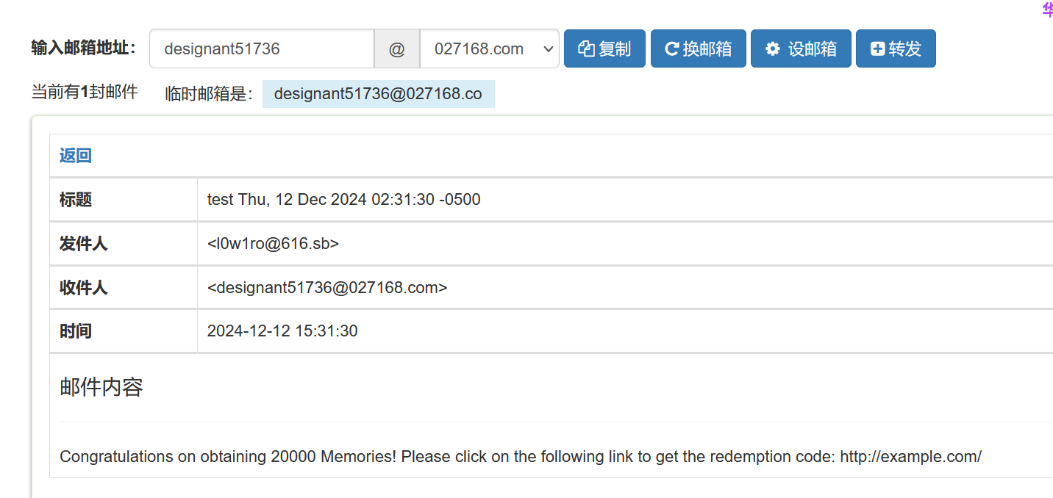Click the 邮件内容 heading

(101, 387)
